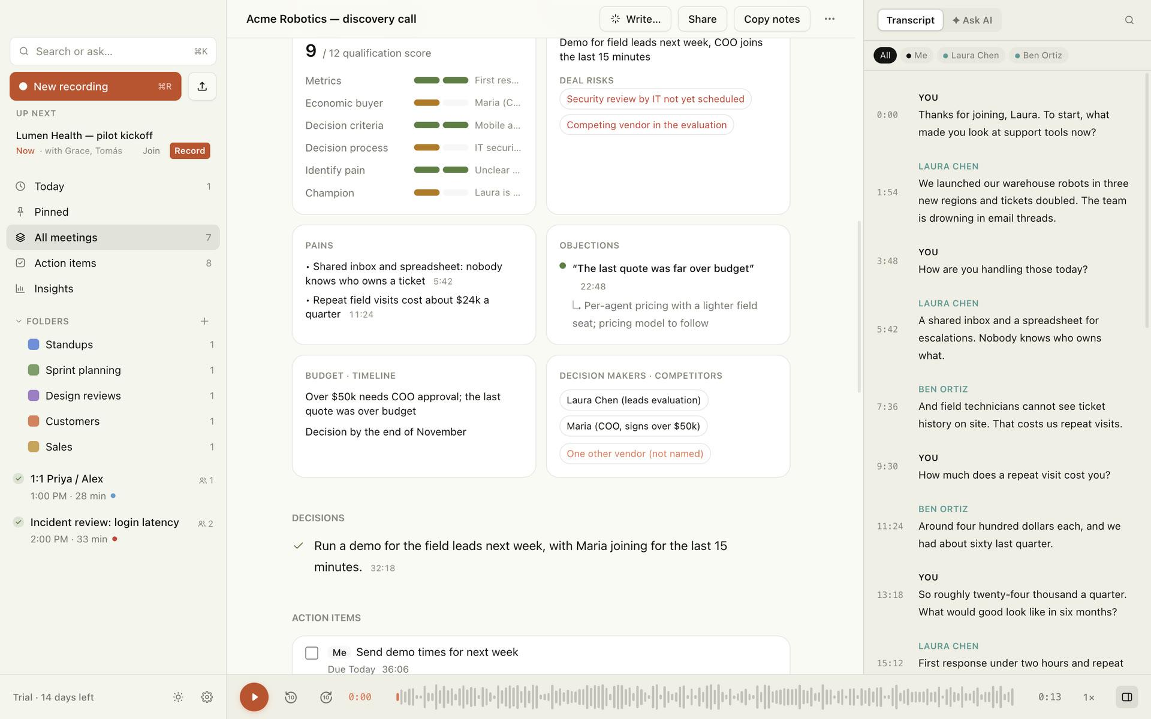Go to Action items list
This screenshot has height=719, width=1151.
tap(113, 263)
